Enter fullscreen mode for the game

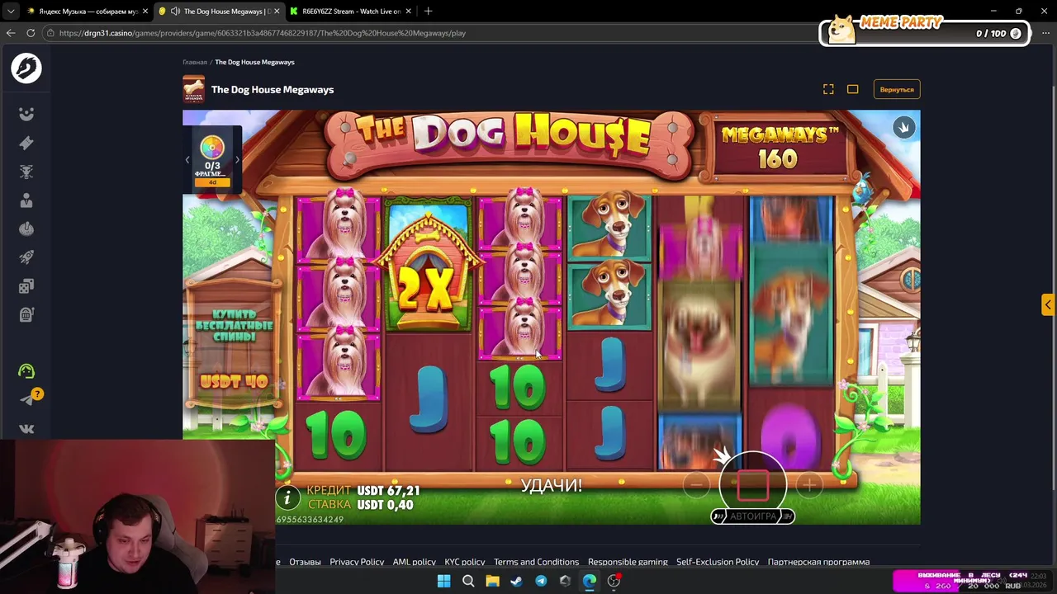828,89
